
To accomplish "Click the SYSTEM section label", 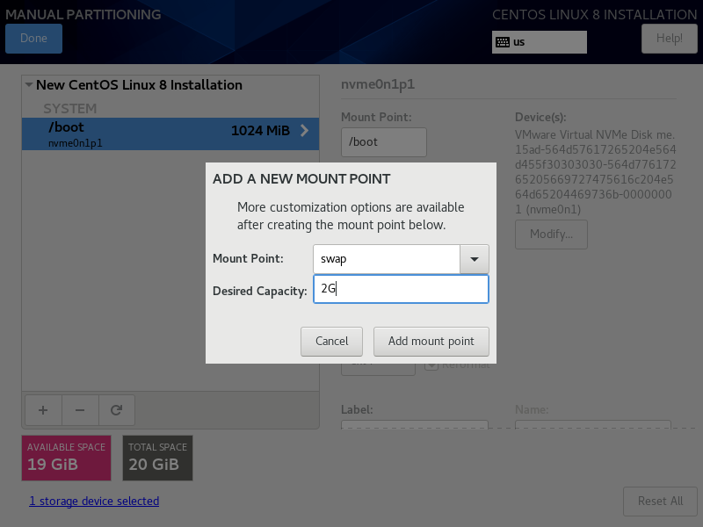I will tap(70, 108).
